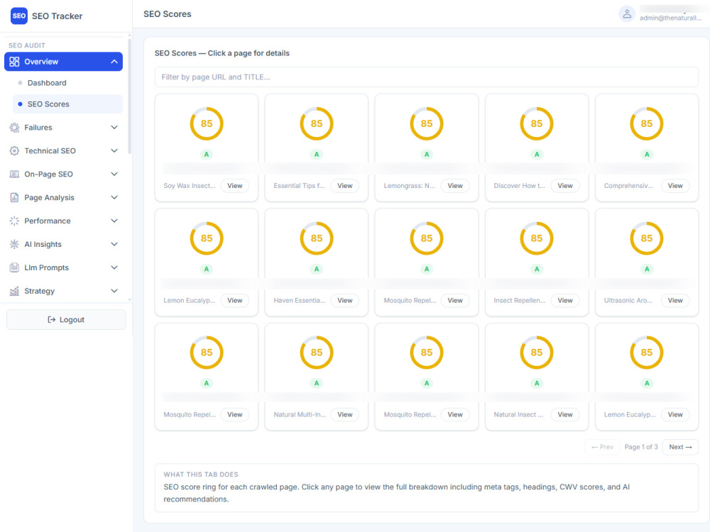Click the Logout button
This screenshot has height=532, width=710.
click(x=66, y=320)
